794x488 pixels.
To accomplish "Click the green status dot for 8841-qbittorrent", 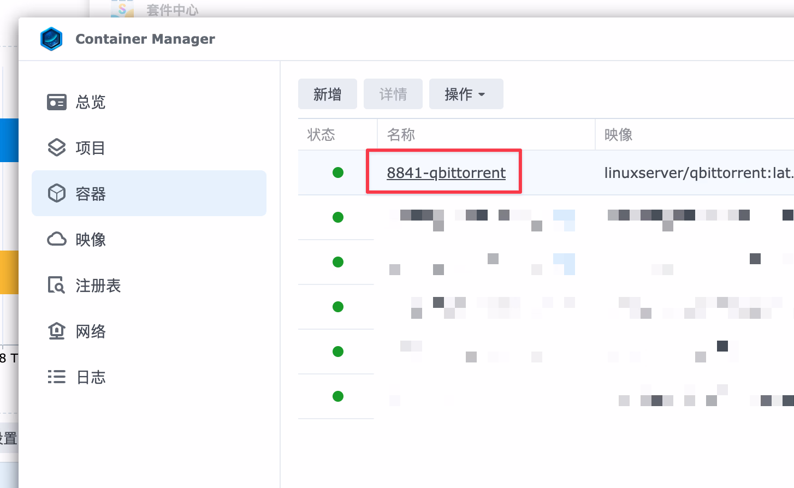I will pyautogui.click(x=338, y=173).
